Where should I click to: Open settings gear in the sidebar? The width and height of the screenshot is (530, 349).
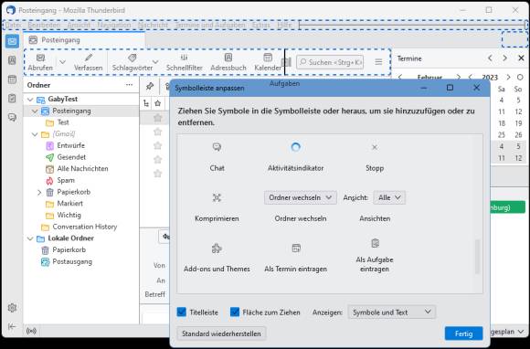click(x=12, y=308)
